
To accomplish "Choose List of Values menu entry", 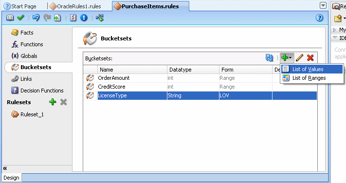I will point(312,69).
